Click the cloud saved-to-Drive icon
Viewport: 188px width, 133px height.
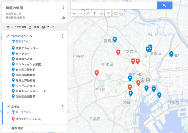click(63, 18)
